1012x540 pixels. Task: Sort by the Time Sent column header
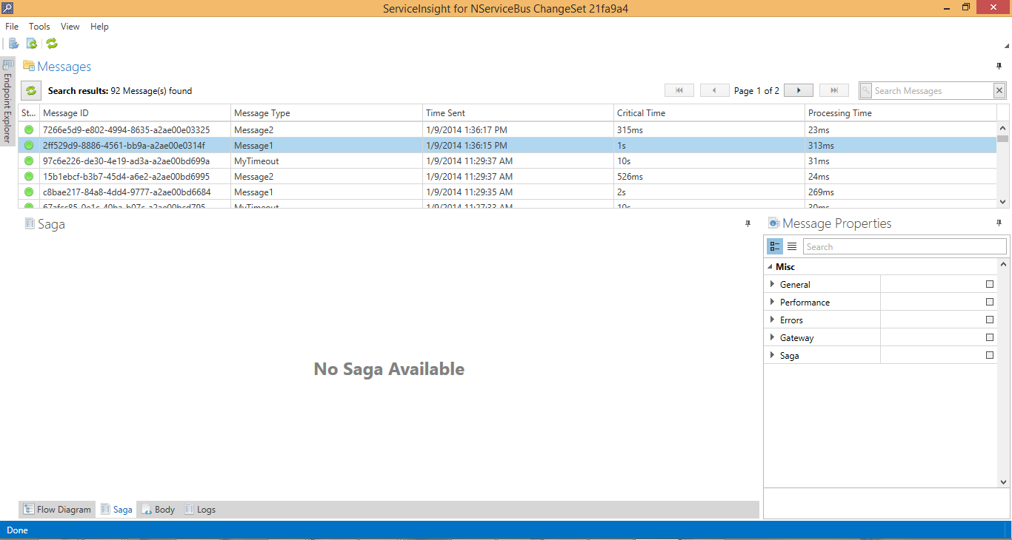point(518,113)
